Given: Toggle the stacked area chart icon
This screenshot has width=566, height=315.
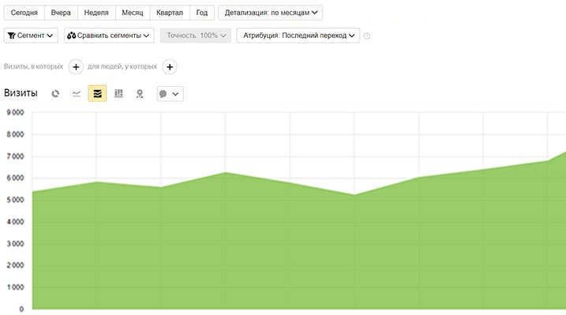Looking at the screenshot, I should coord(97,94).
